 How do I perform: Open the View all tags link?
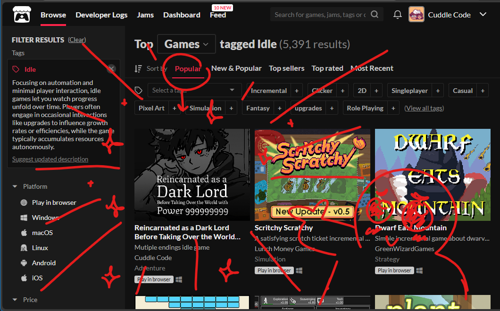coord(424,108)
